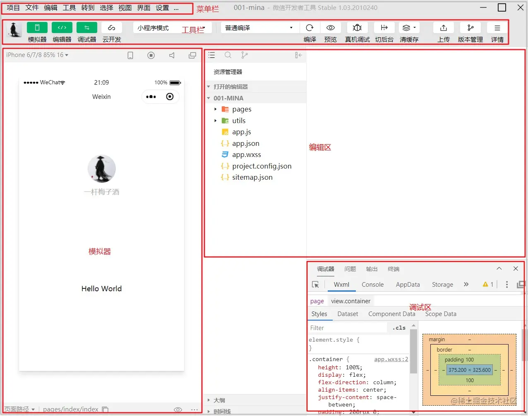Open the 工具 menu
528x416 pixels.
click(x=69, y=8)
